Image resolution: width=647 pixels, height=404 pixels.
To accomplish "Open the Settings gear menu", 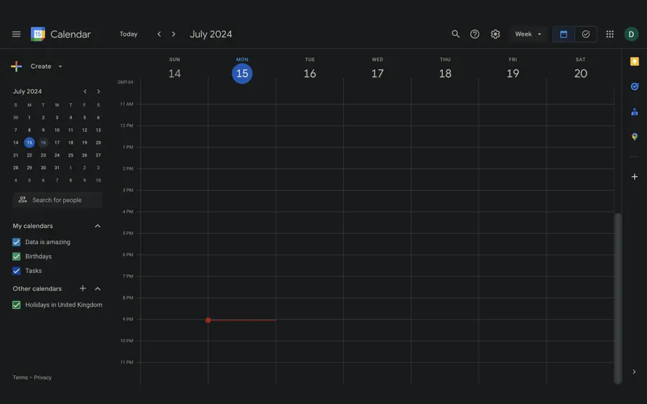I will 495,34.
